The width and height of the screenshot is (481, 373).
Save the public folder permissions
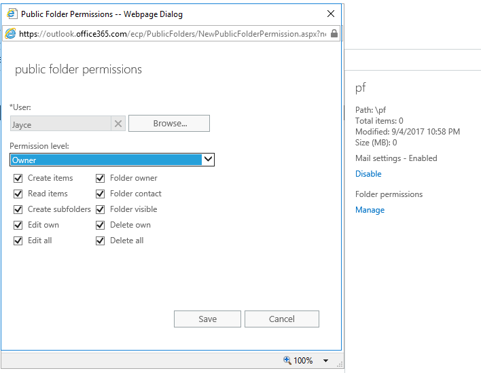click(207, 319)
